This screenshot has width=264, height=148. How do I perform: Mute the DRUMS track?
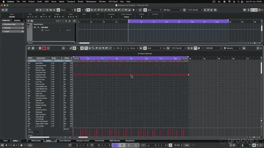tap(35, 28)
